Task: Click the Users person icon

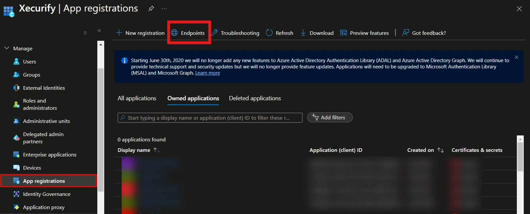Action: 16,61
